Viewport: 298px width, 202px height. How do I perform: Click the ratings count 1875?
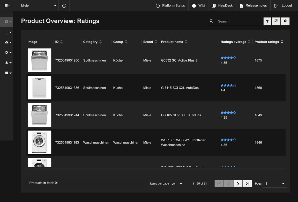pos(258,61)
